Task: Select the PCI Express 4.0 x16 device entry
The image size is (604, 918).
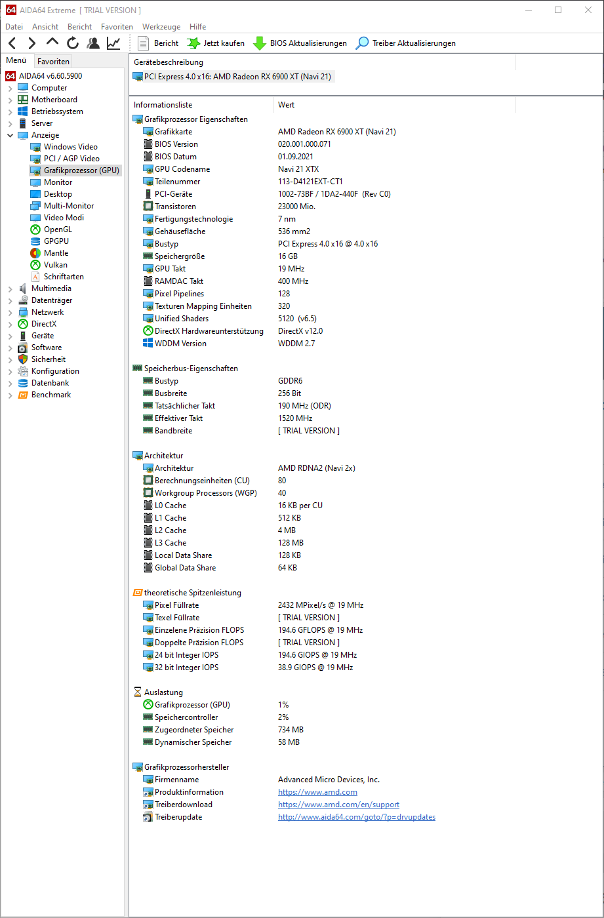Action: [x=233, y=77]
